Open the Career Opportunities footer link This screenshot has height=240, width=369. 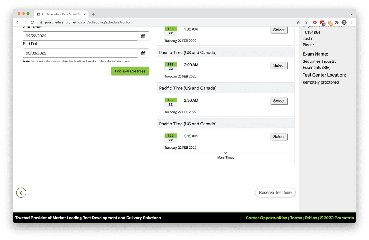(266, 218)
